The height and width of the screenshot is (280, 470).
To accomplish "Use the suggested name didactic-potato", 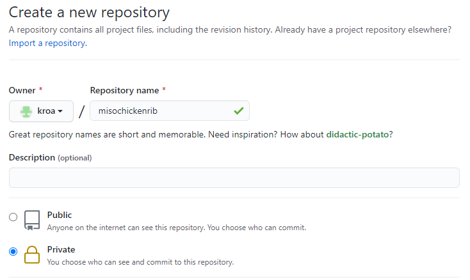I will [x=357, y=135].
